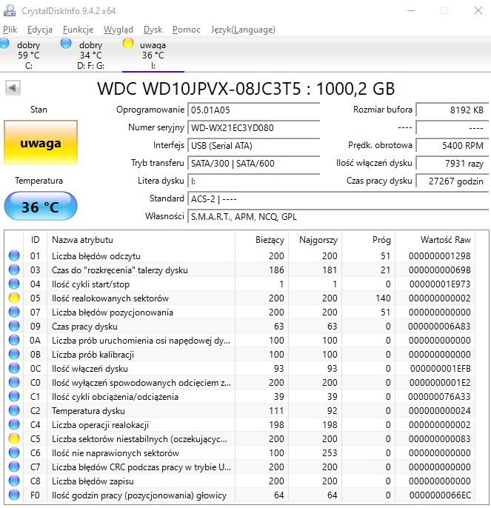
Task: Click status orb of attribute C1 row
Action: [14, 397]
